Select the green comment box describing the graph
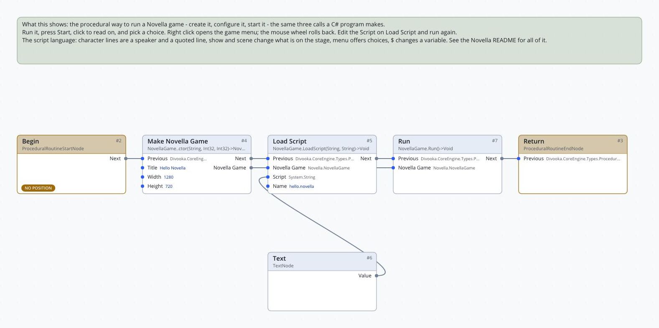Viewport: 659px width, 328px height. pos(329,41)
